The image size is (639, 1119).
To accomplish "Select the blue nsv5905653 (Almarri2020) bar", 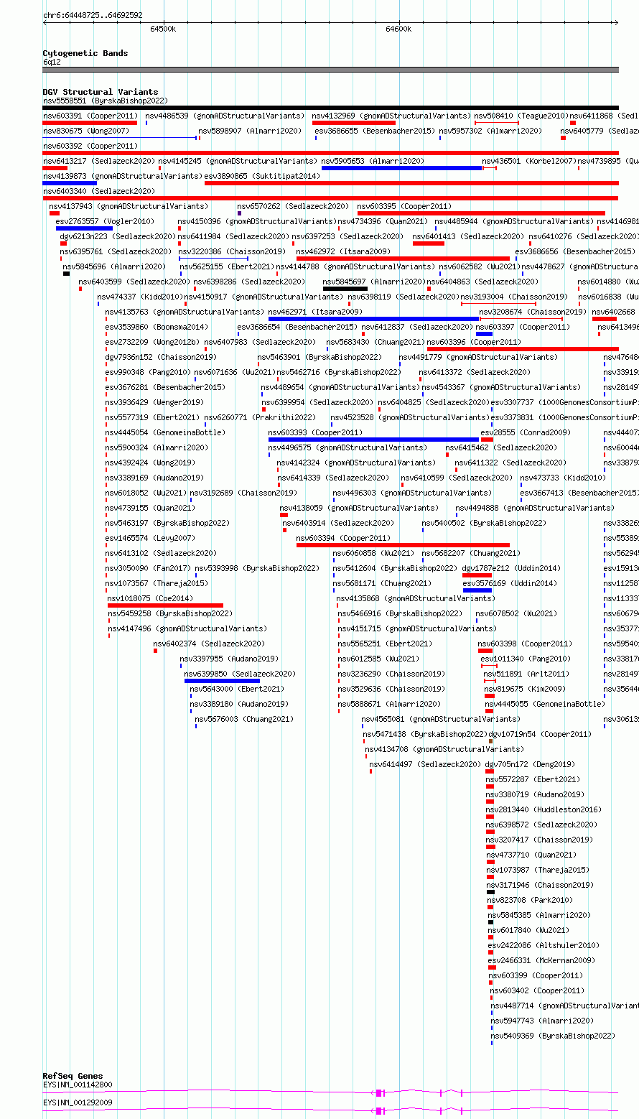I will (402, 168).
